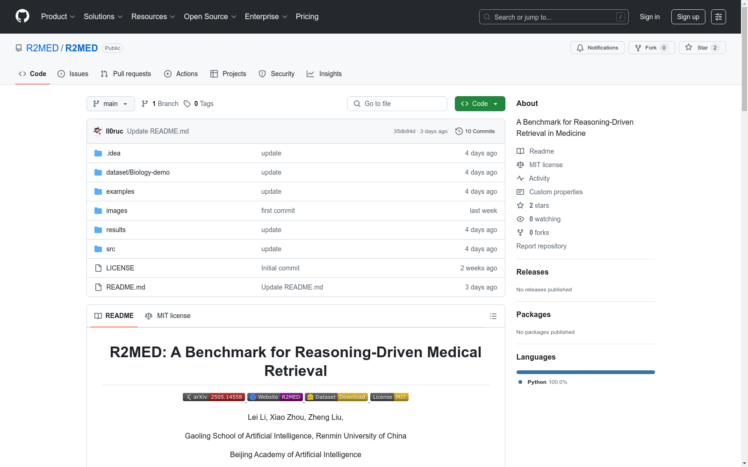Click the tag icon beside 0 Tags
The width and height of the screenshot is (748, 467).
tap(187, 104)
